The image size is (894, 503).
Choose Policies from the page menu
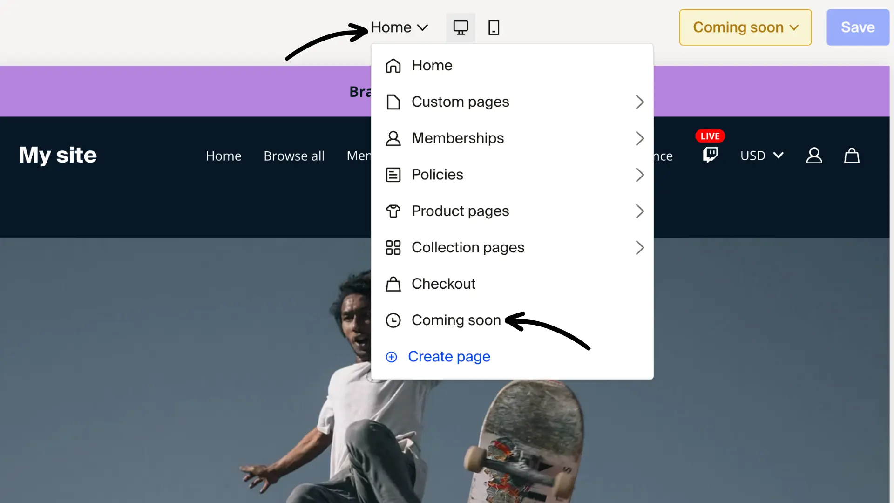tap(437, 175)
